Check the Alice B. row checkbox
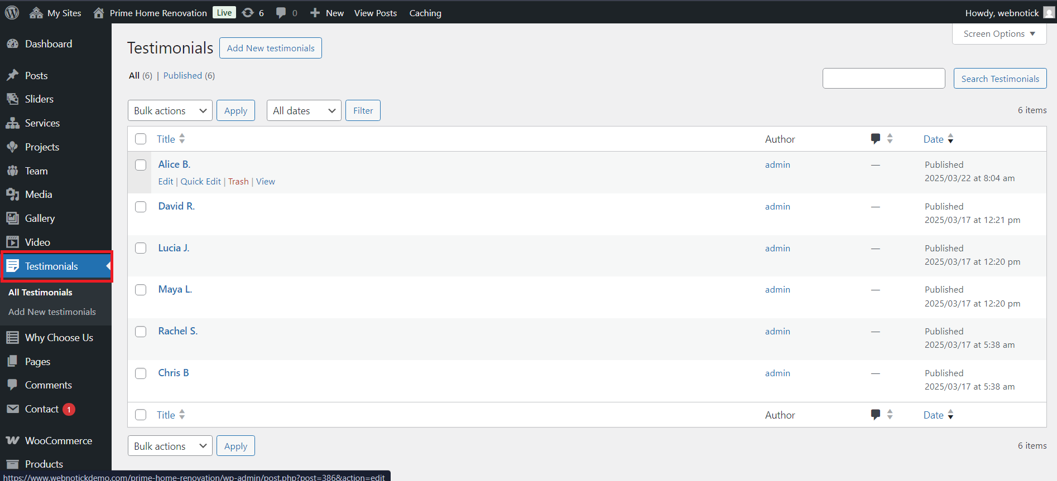This screenshot has width=1057, height=481. pyautogui.click(x=141, y=165)
